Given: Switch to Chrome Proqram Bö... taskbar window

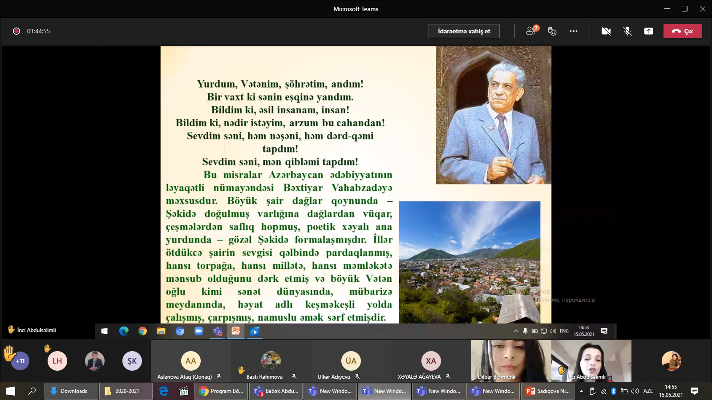Looking at the screenshot, I should pyautogui.click(x=221, y=391).
